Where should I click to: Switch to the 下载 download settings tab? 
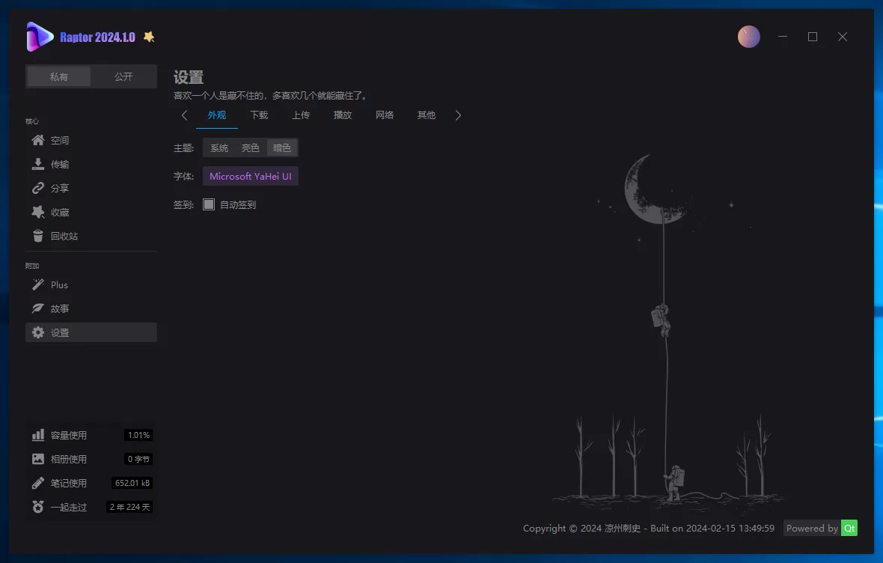pyautogui.click(x=259, y=115)
